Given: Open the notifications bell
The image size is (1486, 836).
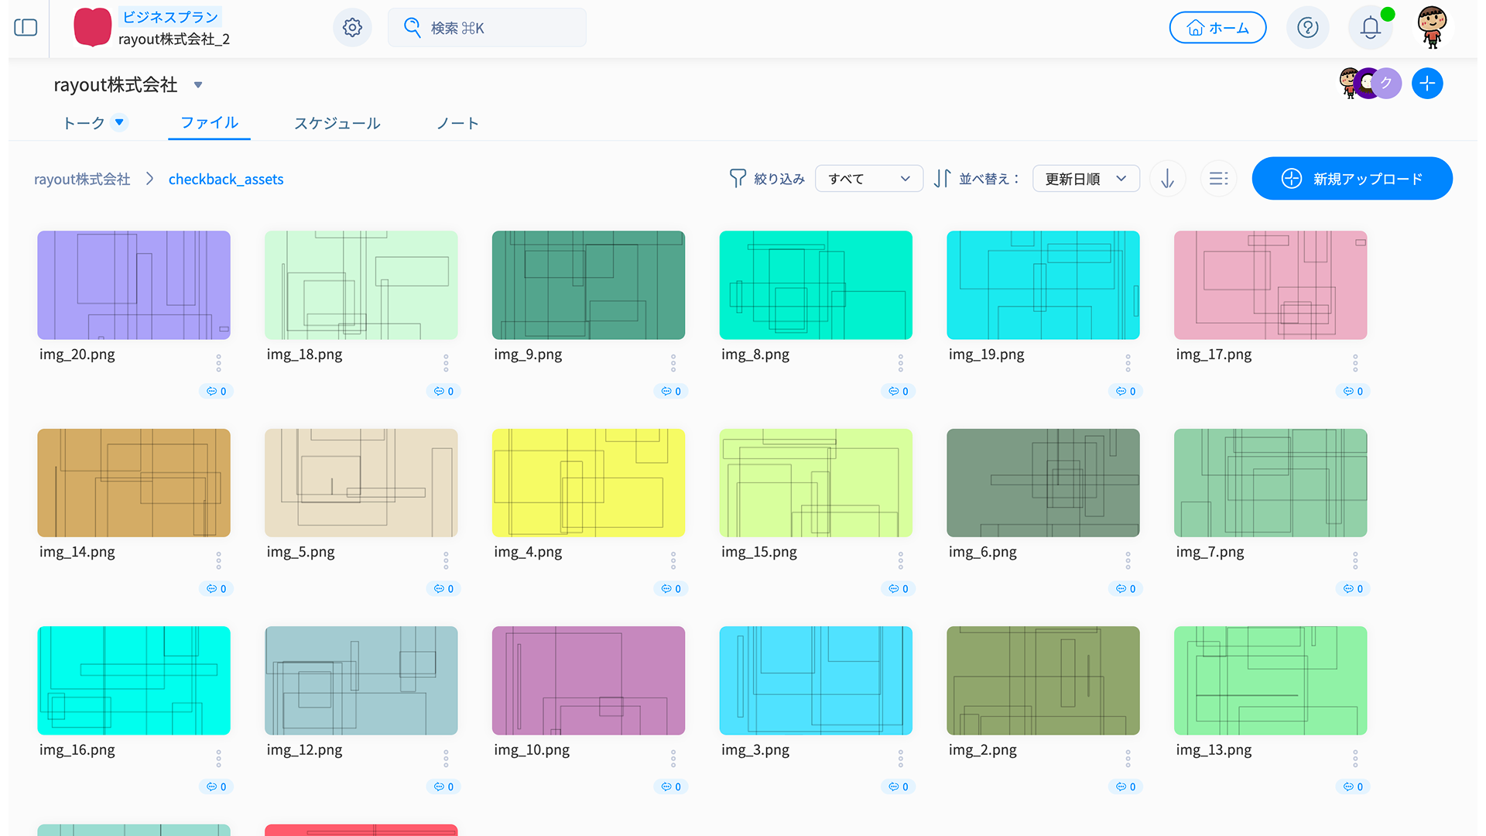Looking at the screenshot, I should [x=1370, y=28].
